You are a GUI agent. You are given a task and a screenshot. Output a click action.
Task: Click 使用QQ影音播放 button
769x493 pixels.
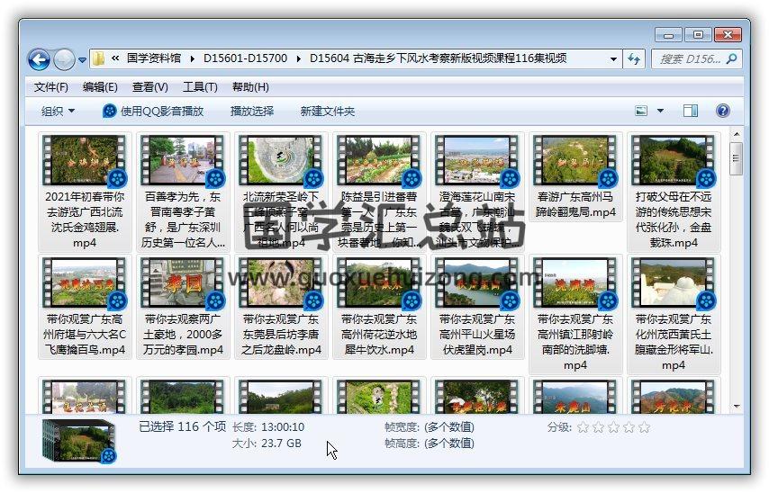click(153, 111)
